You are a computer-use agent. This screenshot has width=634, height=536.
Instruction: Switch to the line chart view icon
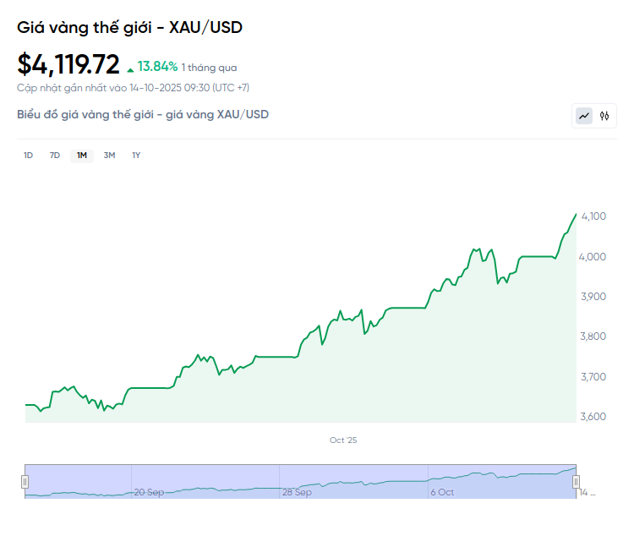(584, 116)
